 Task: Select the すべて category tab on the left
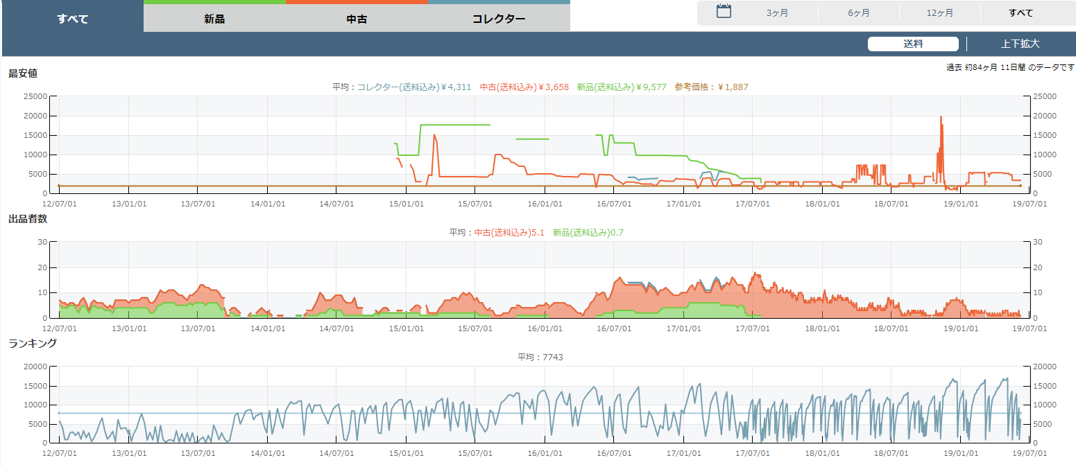tap(73, 19)
